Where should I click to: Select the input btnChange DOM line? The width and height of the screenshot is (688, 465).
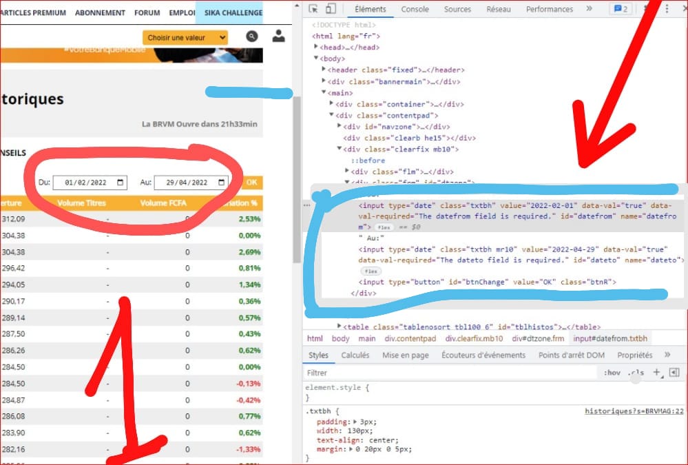coord(487,282)
